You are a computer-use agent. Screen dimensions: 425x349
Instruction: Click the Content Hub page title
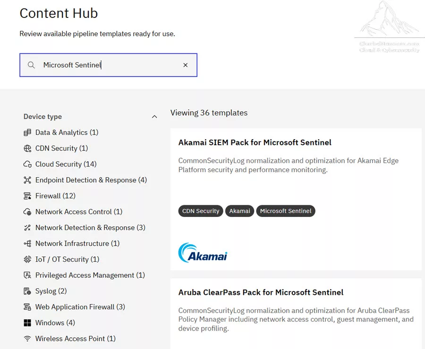point(59,13)
